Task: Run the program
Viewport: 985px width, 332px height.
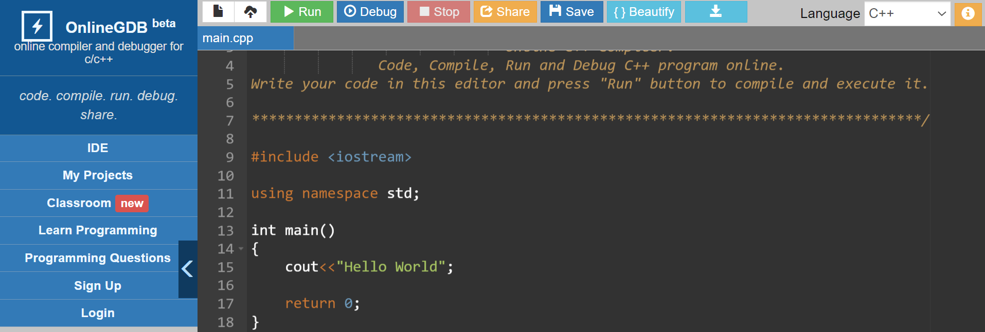Action: point(302,11)
